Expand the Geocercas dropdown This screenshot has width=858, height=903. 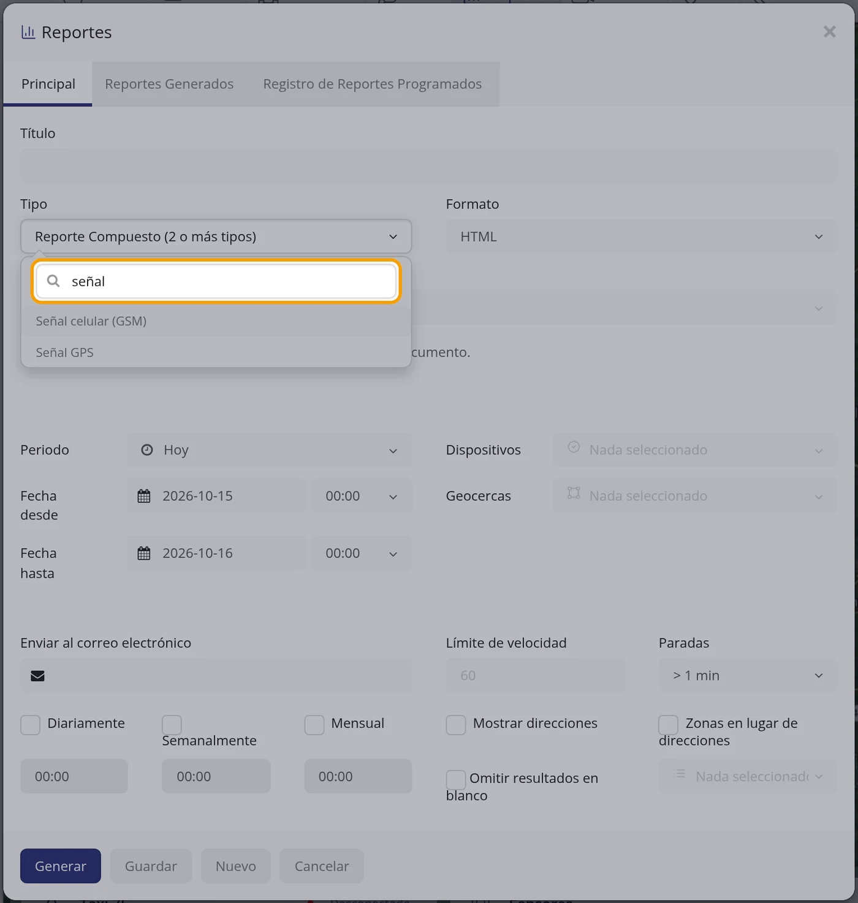(695, 496)
